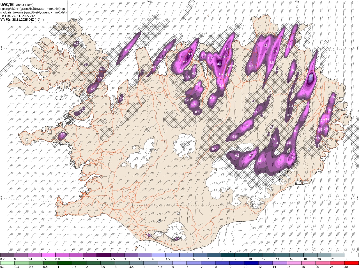
Task: Click the '2.1' snowfall value in the northeast
Action: click(x=275, y=51)
